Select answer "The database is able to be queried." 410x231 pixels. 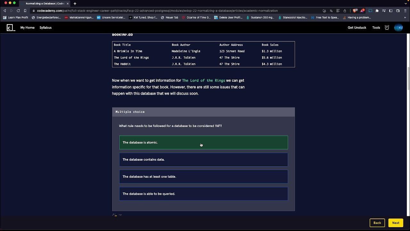pyautogui.click(x=203, y=194)
